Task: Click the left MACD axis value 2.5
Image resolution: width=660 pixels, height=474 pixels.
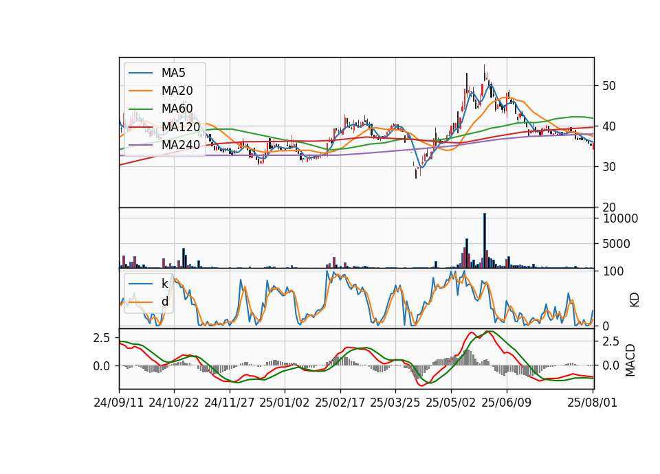Action: tap(102, 338)
